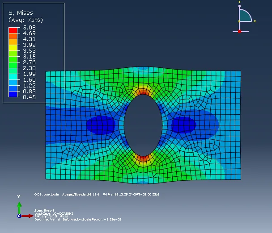Click inside the elliptical hole of the plate
Viewport: 272px width, 233px height.
[143, 125]
